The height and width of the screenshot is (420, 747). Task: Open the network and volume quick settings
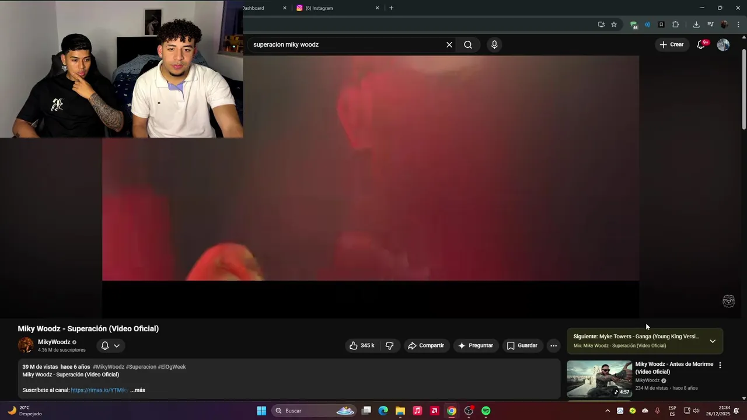tap(692, 411)
